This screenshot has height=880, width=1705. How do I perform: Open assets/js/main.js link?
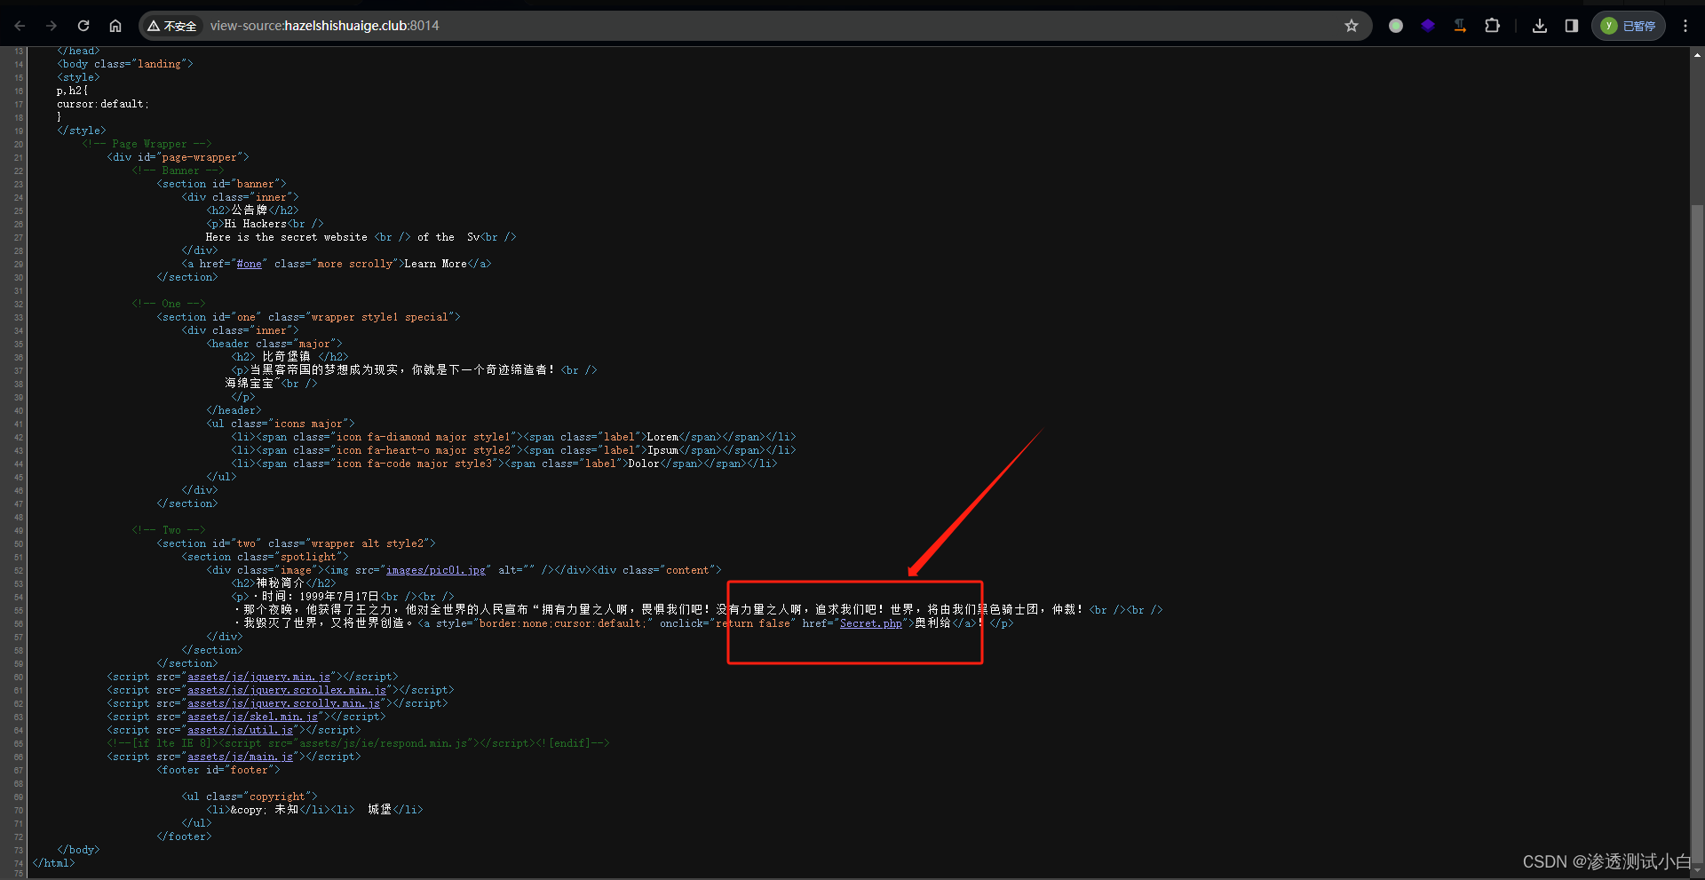241,757
